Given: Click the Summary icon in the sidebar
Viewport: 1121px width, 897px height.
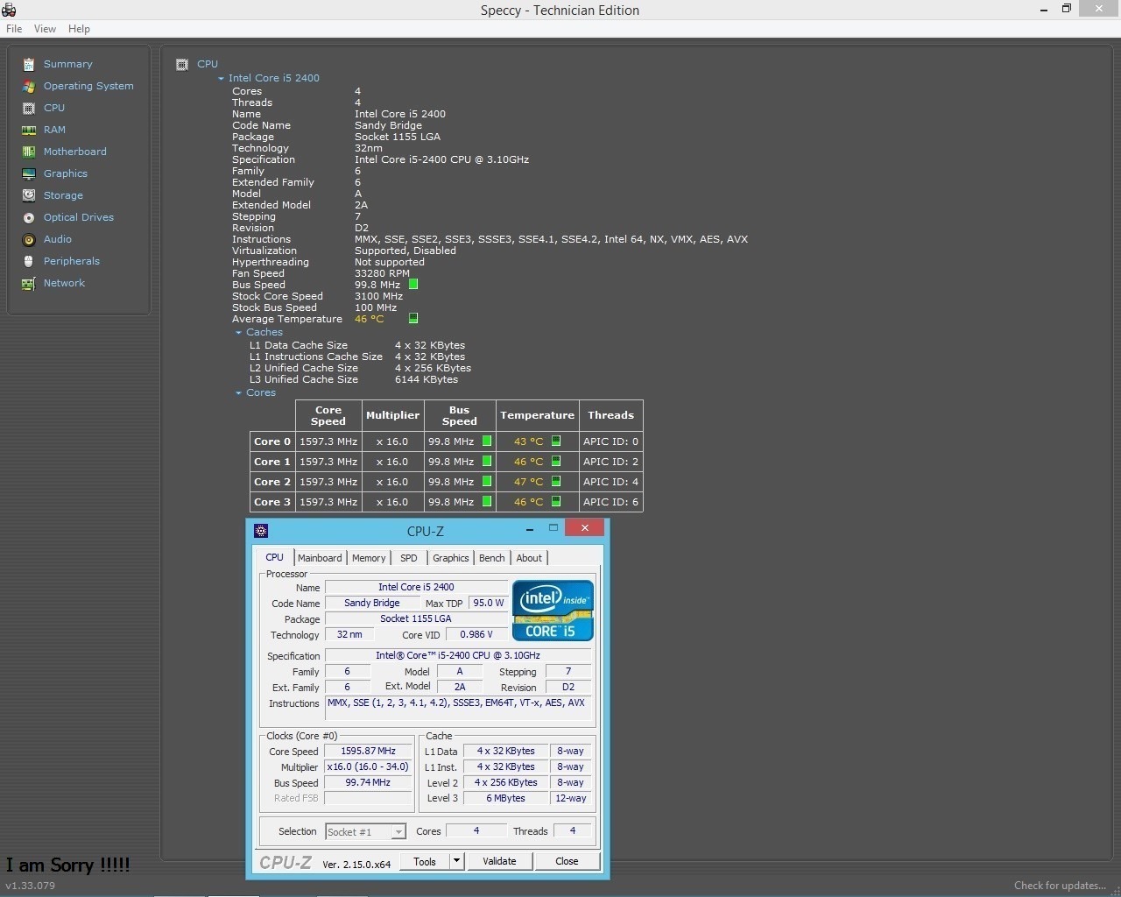Looking at the screenshot, I should click(29, 64).
